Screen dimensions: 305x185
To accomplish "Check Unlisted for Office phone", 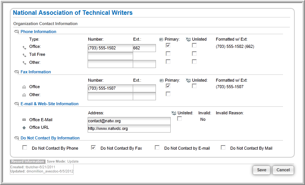I will pyautogui.click(x=194, y=45).
